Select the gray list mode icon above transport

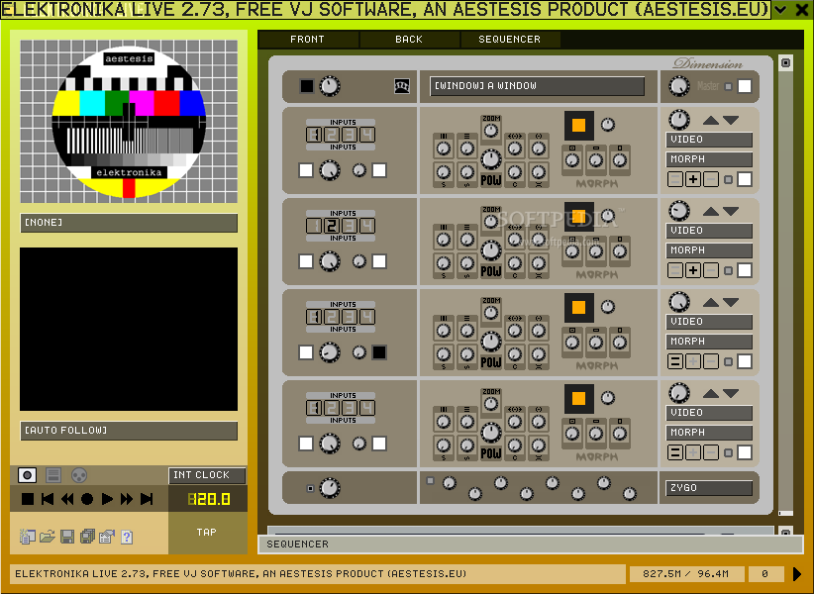[x=53, y=474]
